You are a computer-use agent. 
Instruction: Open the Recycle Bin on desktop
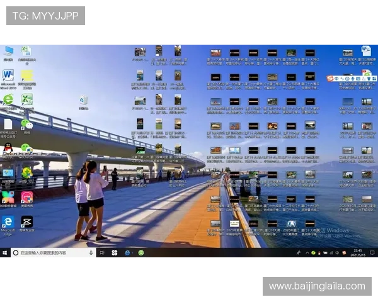coord(83,100)
